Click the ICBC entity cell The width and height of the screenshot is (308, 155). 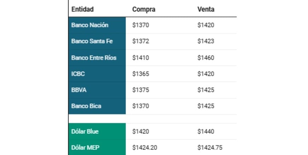click(x=78, y=74)
